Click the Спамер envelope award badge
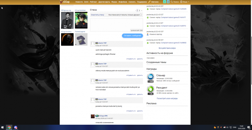 click(151, 78)
